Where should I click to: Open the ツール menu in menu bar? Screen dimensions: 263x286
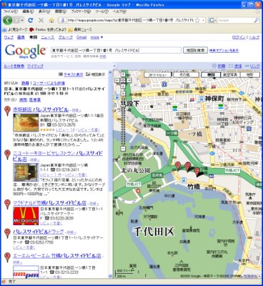point(101,11)
